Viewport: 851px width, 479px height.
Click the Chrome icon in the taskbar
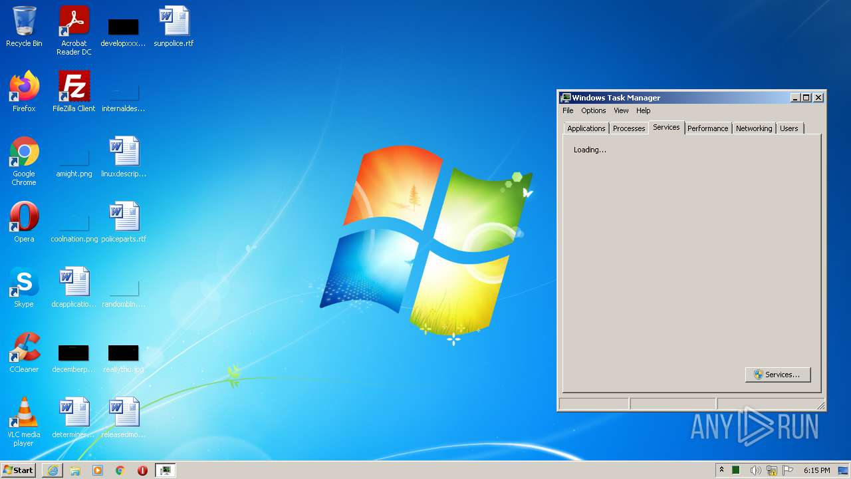coord(120,470)
